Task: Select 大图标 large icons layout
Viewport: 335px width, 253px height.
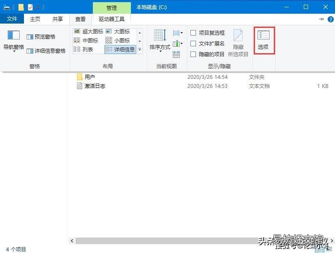Action: [x=118, y=31]
